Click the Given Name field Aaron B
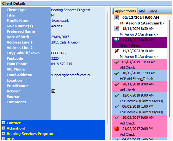The height and width of the screenshot is (141, 173). [57, 26]
